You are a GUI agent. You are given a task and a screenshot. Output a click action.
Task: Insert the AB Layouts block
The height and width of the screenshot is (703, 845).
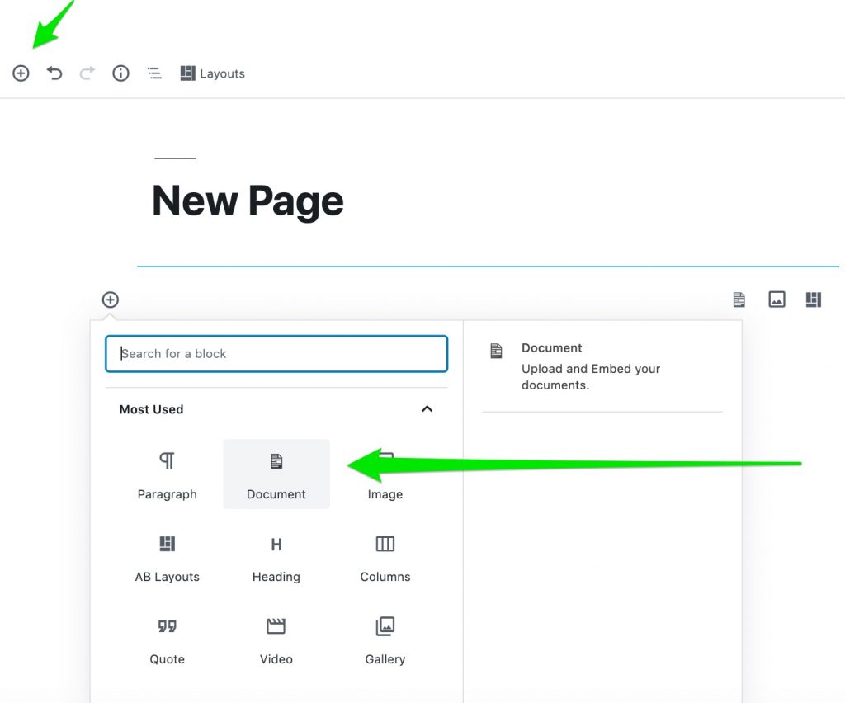(167, 557)
